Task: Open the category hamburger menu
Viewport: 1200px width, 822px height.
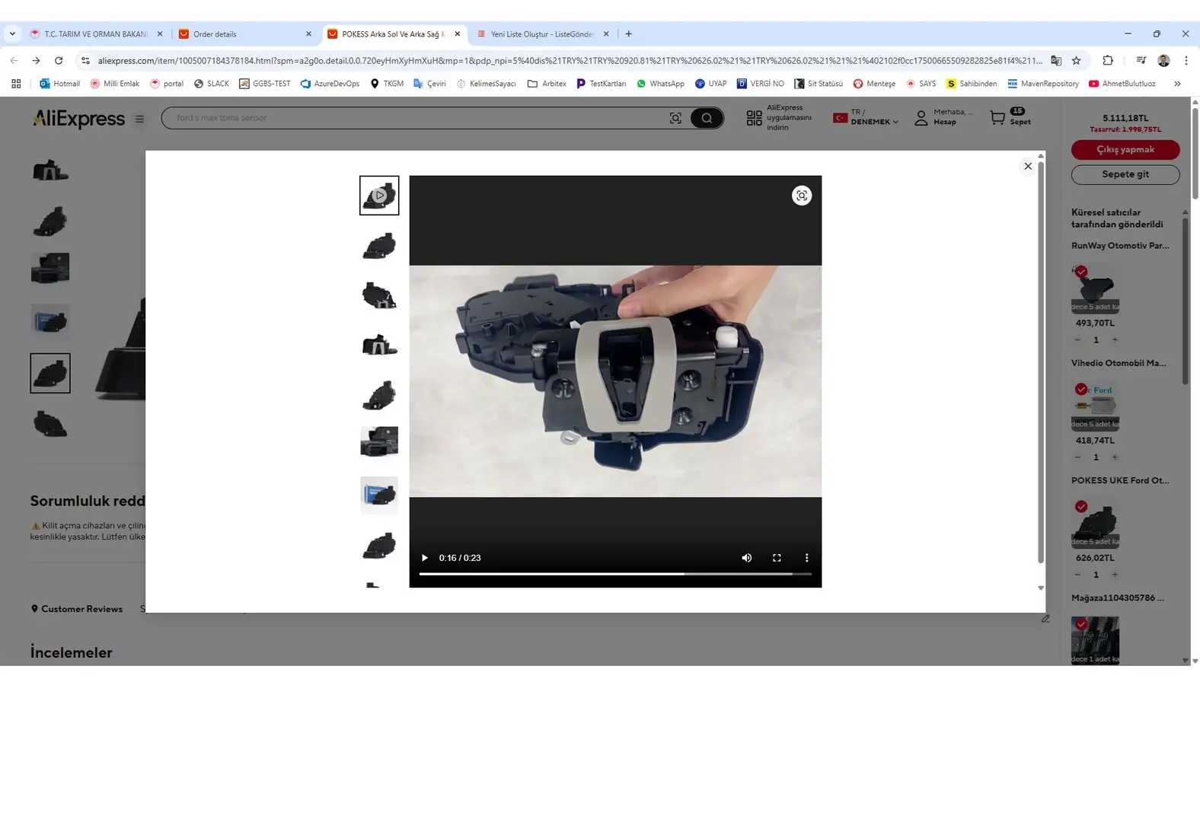Action: point(139,119)
